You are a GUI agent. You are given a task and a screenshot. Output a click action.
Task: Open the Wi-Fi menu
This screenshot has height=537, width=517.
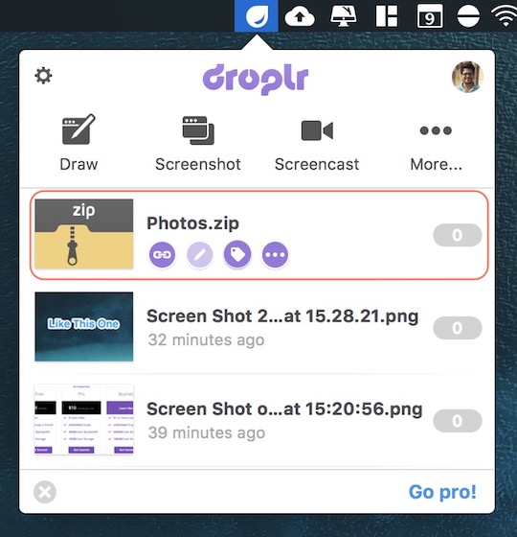point(505,15)
